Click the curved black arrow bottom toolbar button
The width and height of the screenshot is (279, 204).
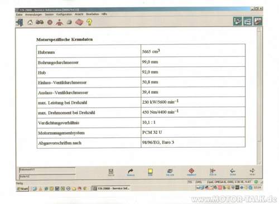[131, 172]
